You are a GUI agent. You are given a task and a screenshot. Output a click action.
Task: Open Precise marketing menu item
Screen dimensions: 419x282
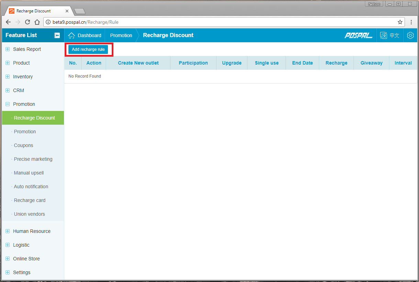[x=33, y=159]
